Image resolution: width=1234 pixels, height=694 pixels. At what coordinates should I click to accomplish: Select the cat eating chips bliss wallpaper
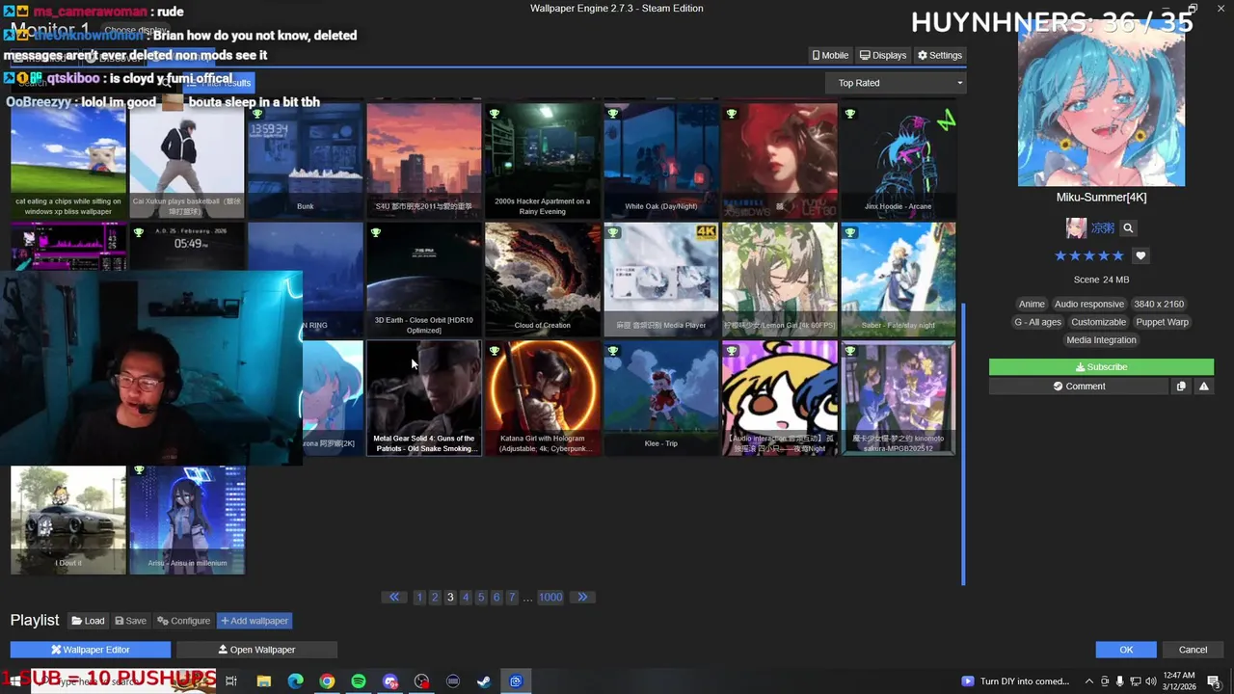(x=68, y=160)
